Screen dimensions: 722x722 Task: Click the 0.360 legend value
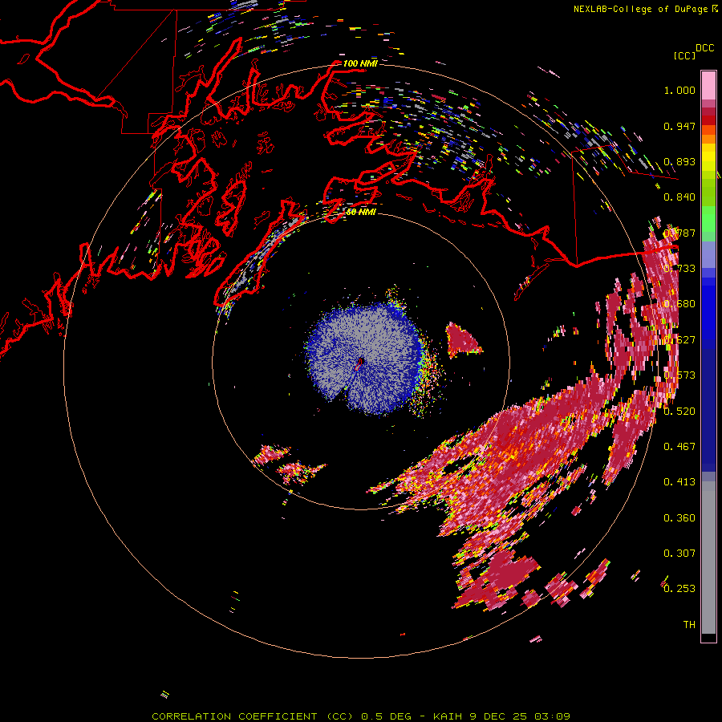[679, 518]
